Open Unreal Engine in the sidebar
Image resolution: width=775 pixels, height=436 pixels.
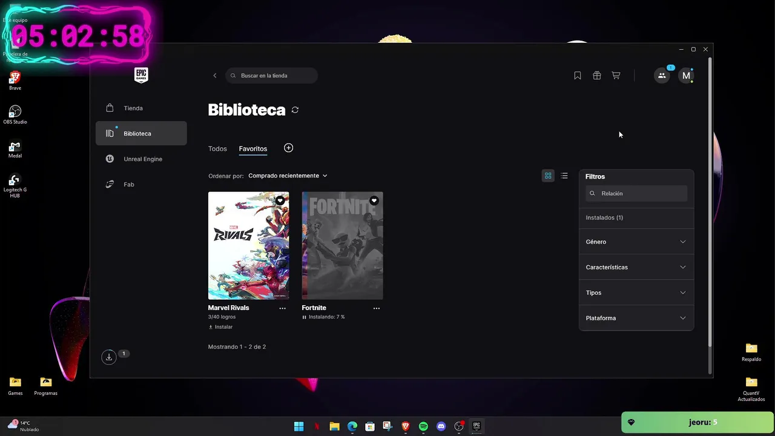point(141,159)
